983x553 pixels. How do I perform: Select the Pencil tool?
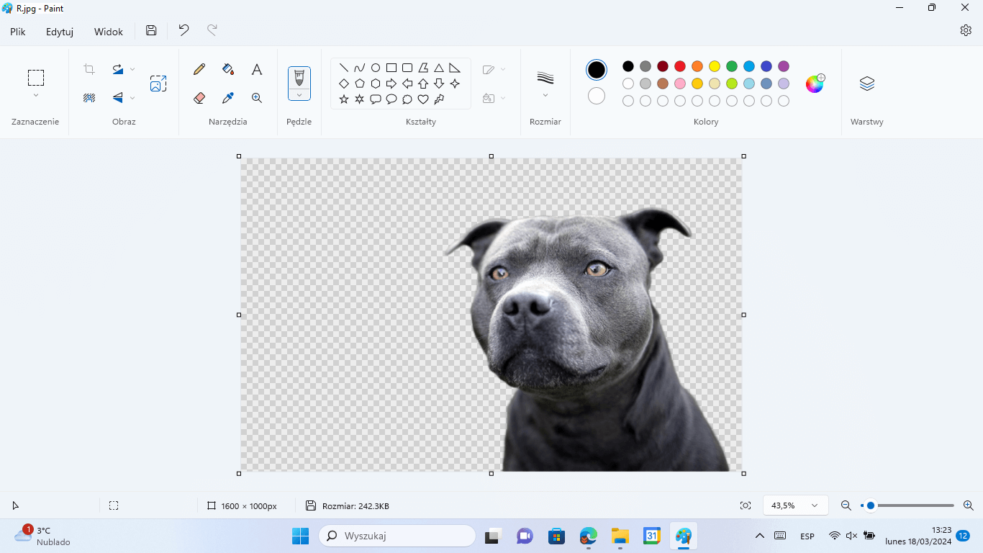click(x=199, y=69)
